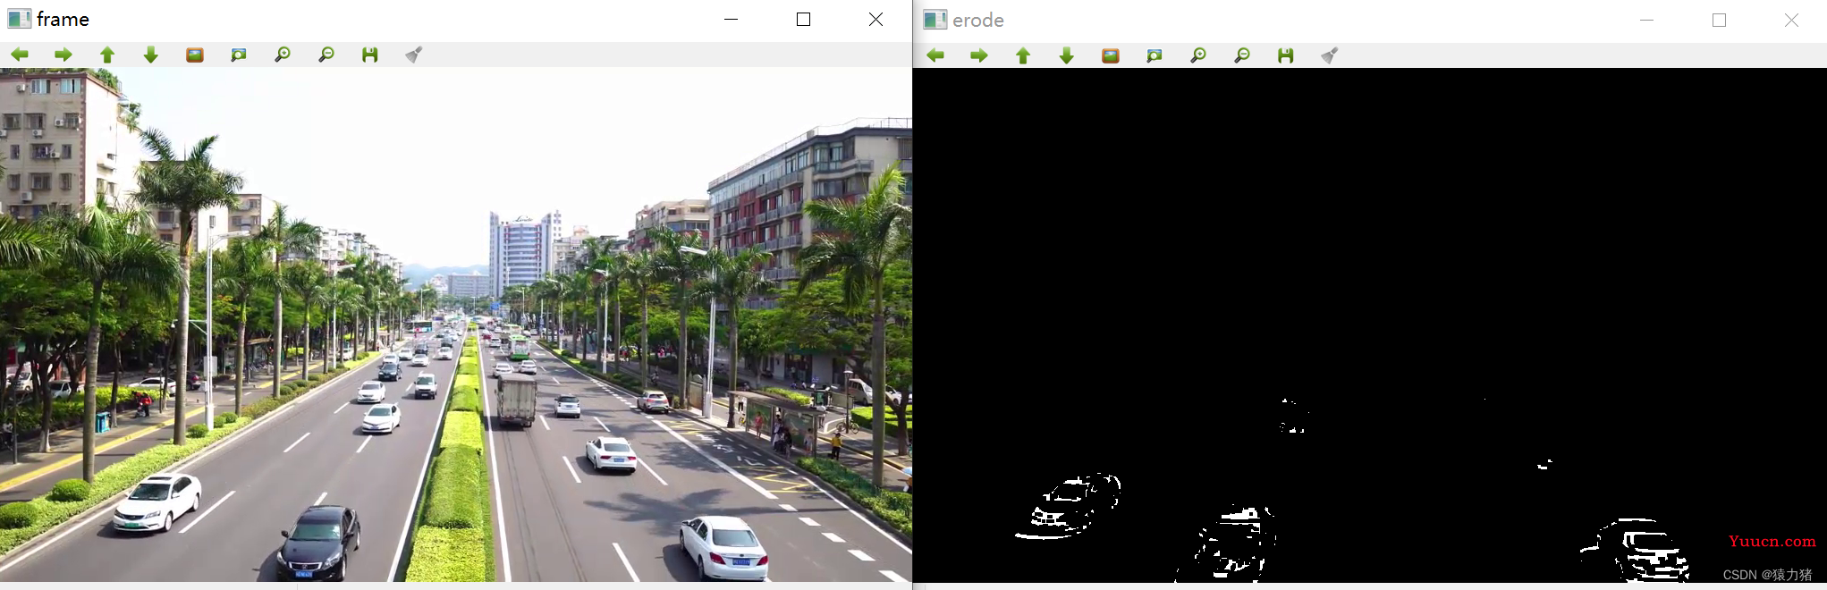Viewport: 1827px width, 590px height.
Task: Close the erode window
Action: tap(1791, 20)
